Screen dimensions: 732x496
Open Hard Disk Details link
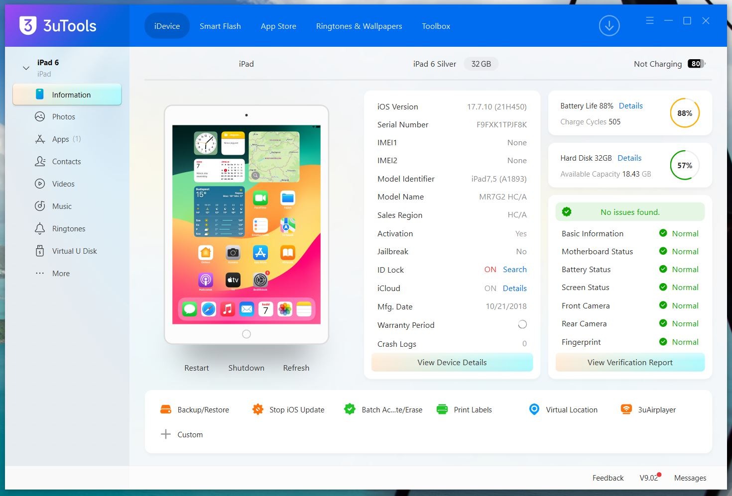629,158
